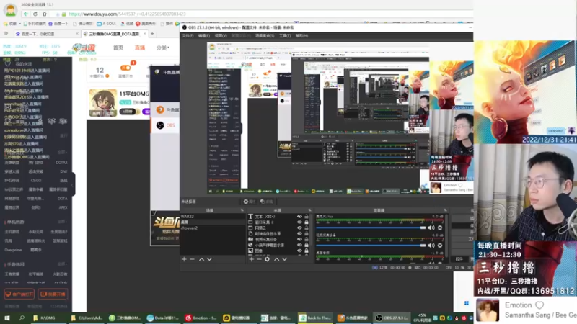The image size is (577, 324).
Task: Open OBS 视图(V) menu
Action: 221,35
